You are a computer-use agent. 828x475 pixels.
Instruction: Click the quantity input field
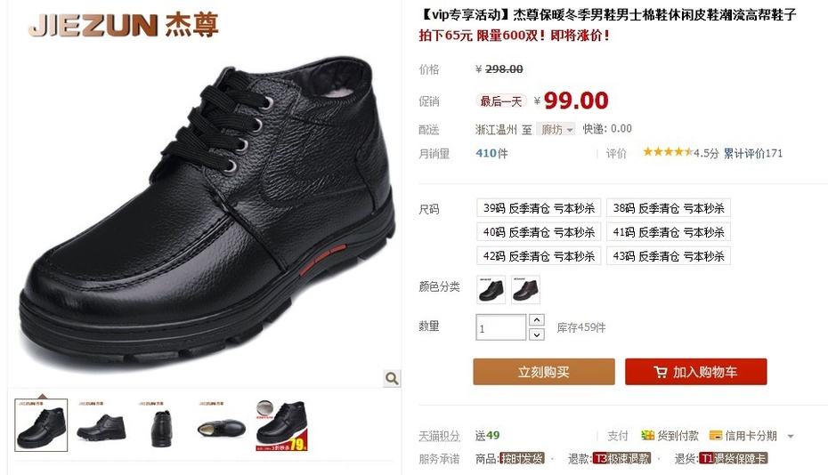pos(500,327)
